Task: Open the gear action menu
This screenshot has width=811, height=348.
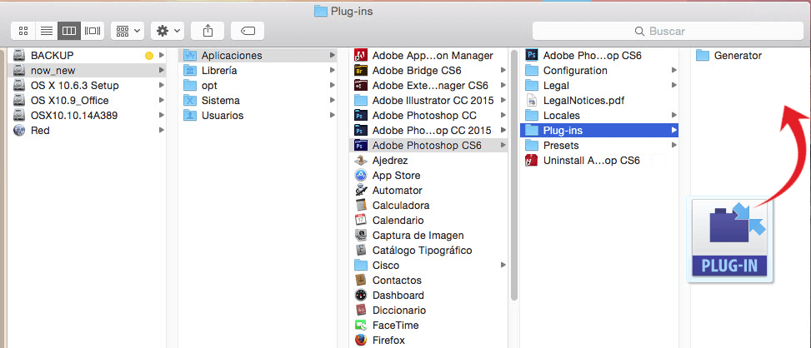Action: tap(168, 31)
